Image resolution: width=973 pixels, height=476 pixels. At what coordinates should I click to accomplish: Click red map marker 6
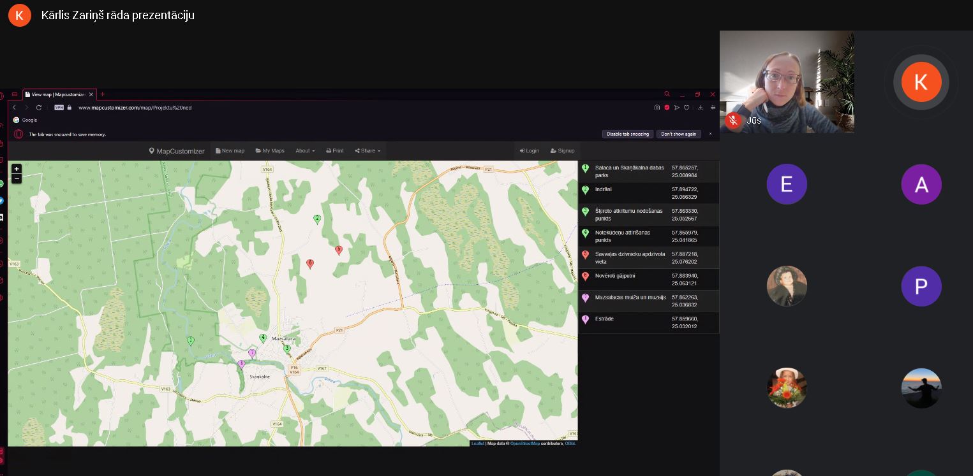point(310,264)
